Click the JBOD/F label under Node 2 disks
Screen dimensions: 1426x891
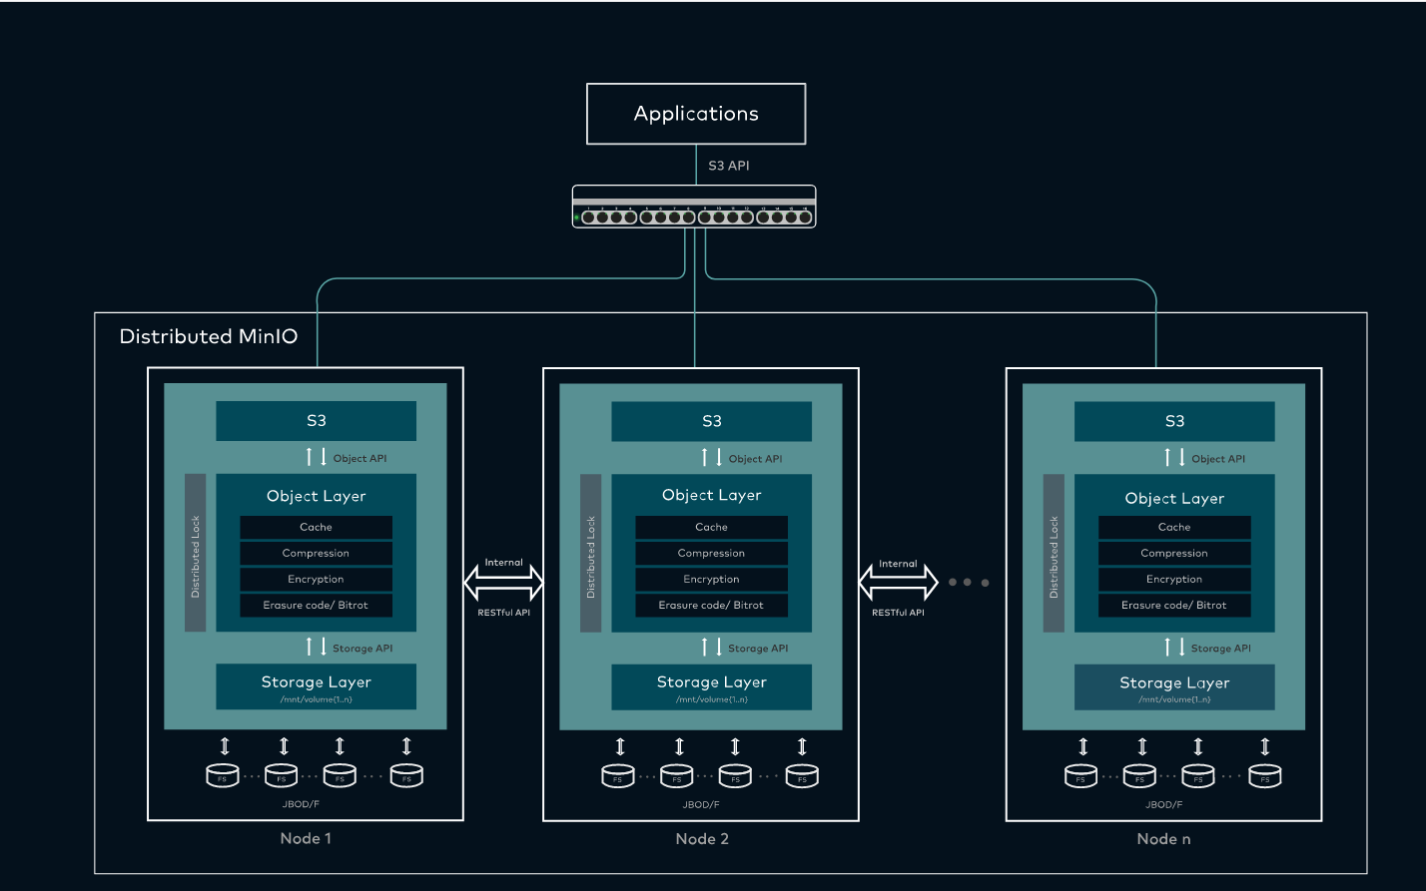[x=701, y=804]
